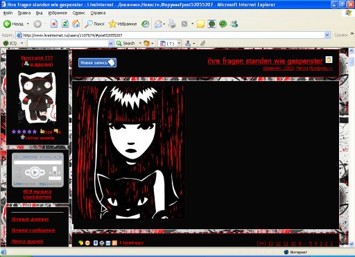Open the 'ihre fragen standen wie gespenster' title link
The width and height of the screenshot is (355, 257).
[265, 61]
